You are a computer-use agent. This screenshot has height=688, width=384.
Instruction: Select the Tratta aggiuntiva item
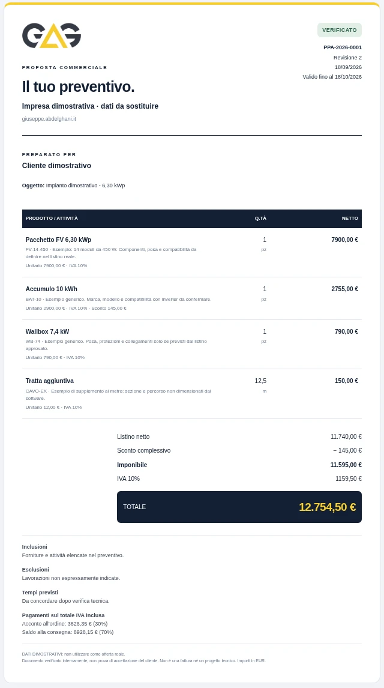pos(192,394)
